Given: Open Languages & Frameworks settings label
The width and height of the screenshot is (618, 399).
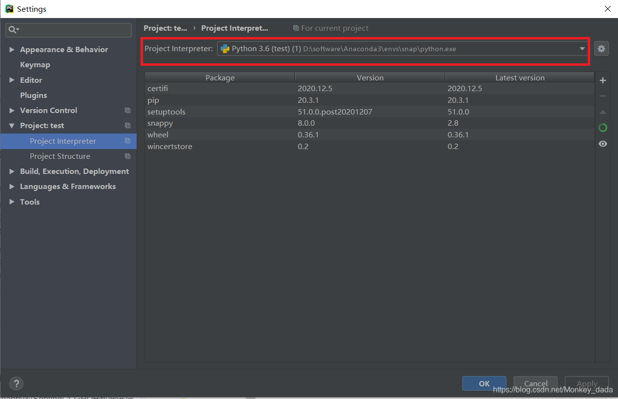Looking at the screenshot, I should (68, 187).
